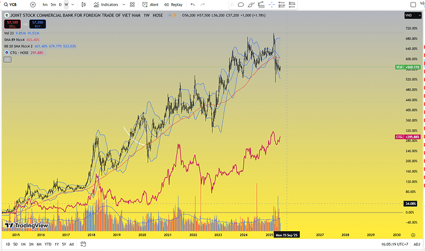Click the Mon 15 Sep '25 date label
Viewport: 425px width, 251px height.
[286, 235]
